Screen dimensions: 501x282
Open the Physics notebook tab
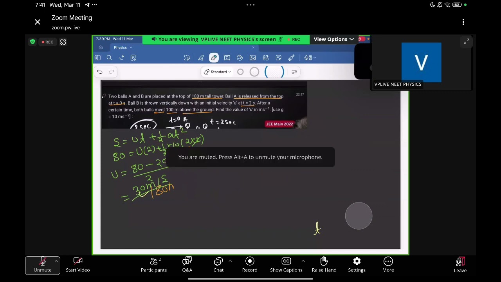coord(120,48)
